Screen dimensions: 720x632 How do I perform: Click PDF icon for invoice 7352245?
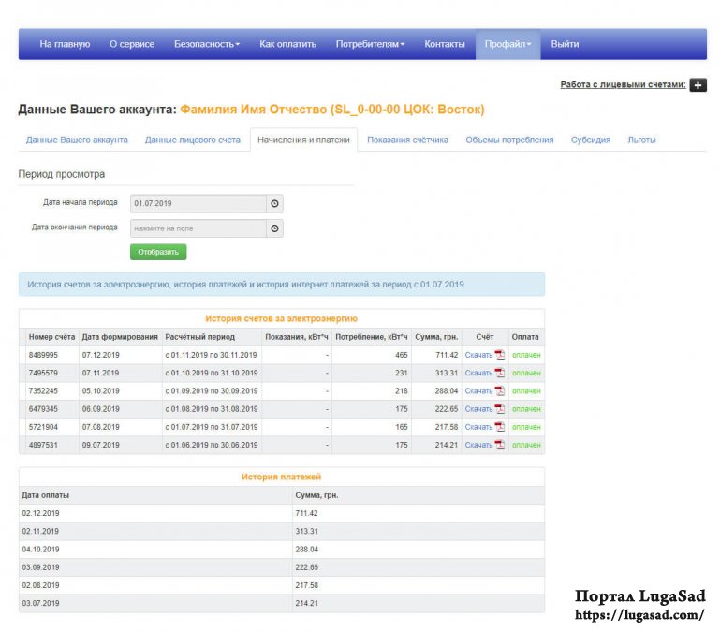(x=500, y=390)
